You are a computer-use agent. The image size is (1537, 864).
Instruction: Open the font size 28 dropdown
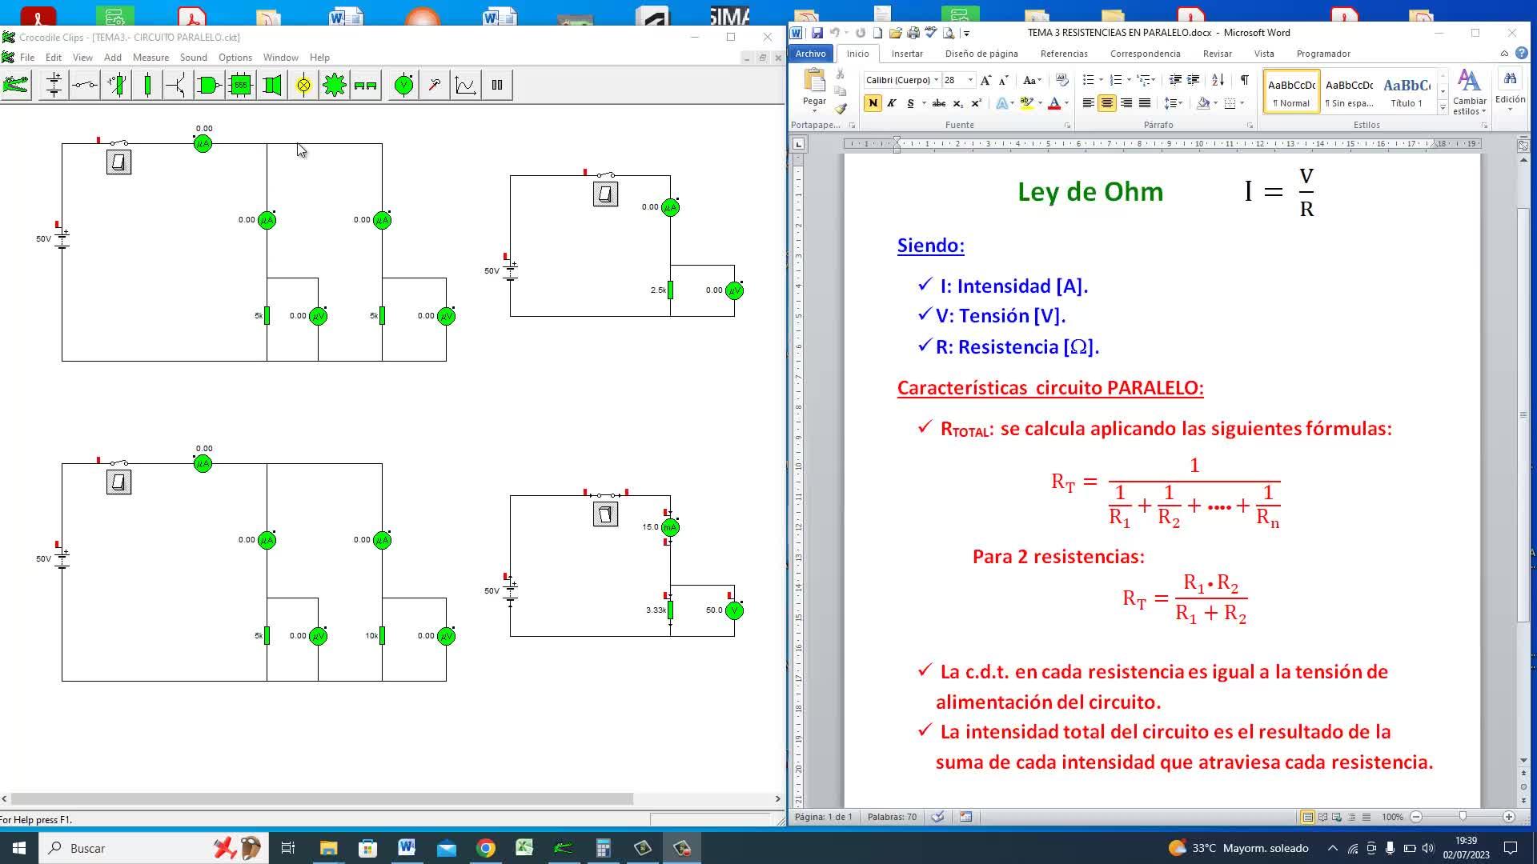tap(970, 80)
